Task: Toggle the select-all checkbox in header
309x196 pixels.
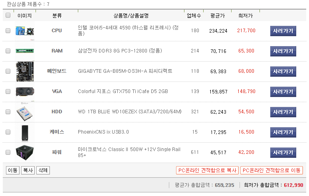Action: (x=8, y=16)
